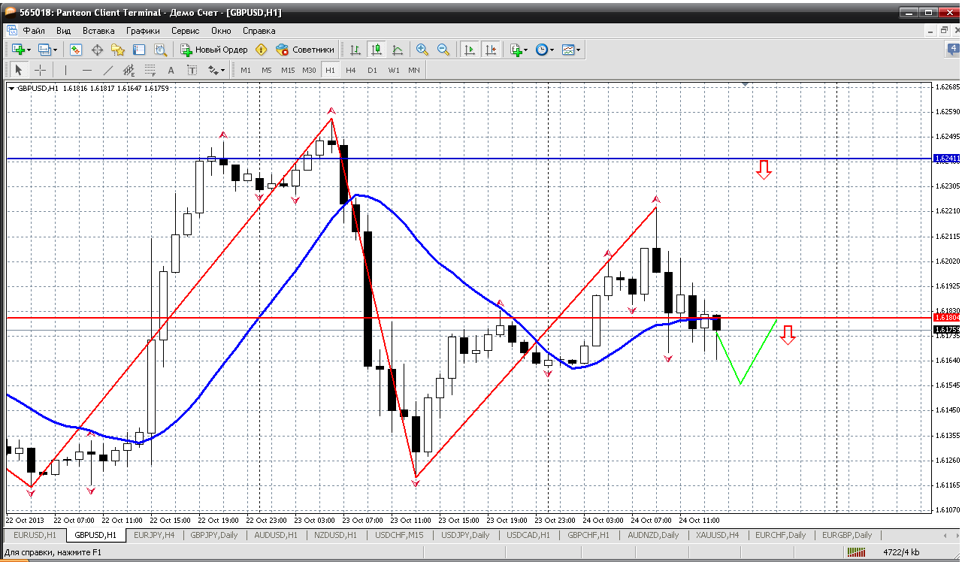Switch to AUDUSD,H1 chart tab
The width and height of the screenshot is (968, 562).
275,535
